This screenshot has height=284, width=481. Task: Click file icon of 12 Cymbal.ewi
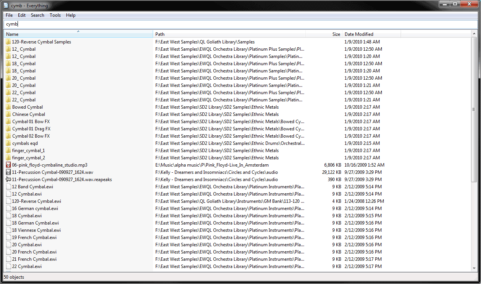8,194
